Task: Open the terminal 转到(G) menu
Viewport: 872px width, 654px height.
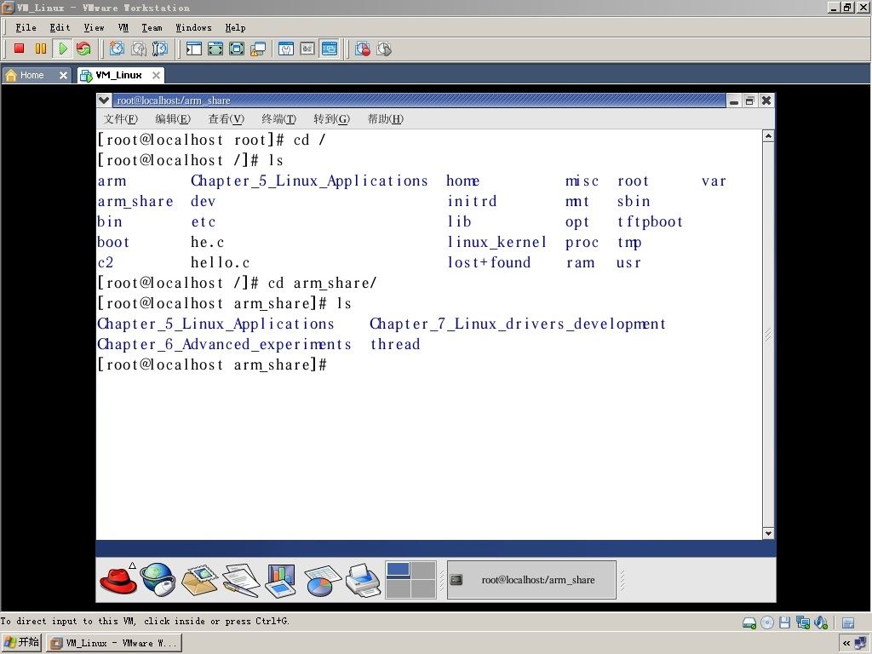Action: click(x=331, y=119)
